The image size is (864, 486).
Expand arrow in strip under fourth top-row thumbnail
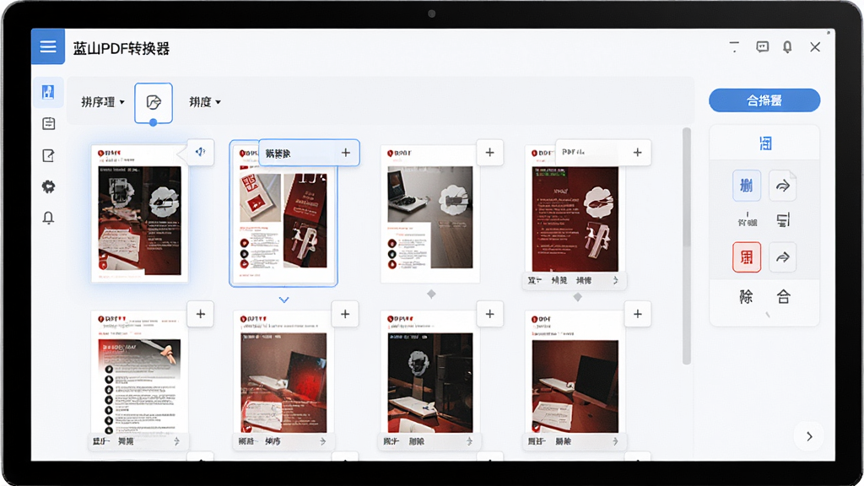click(x=616, y=280)
